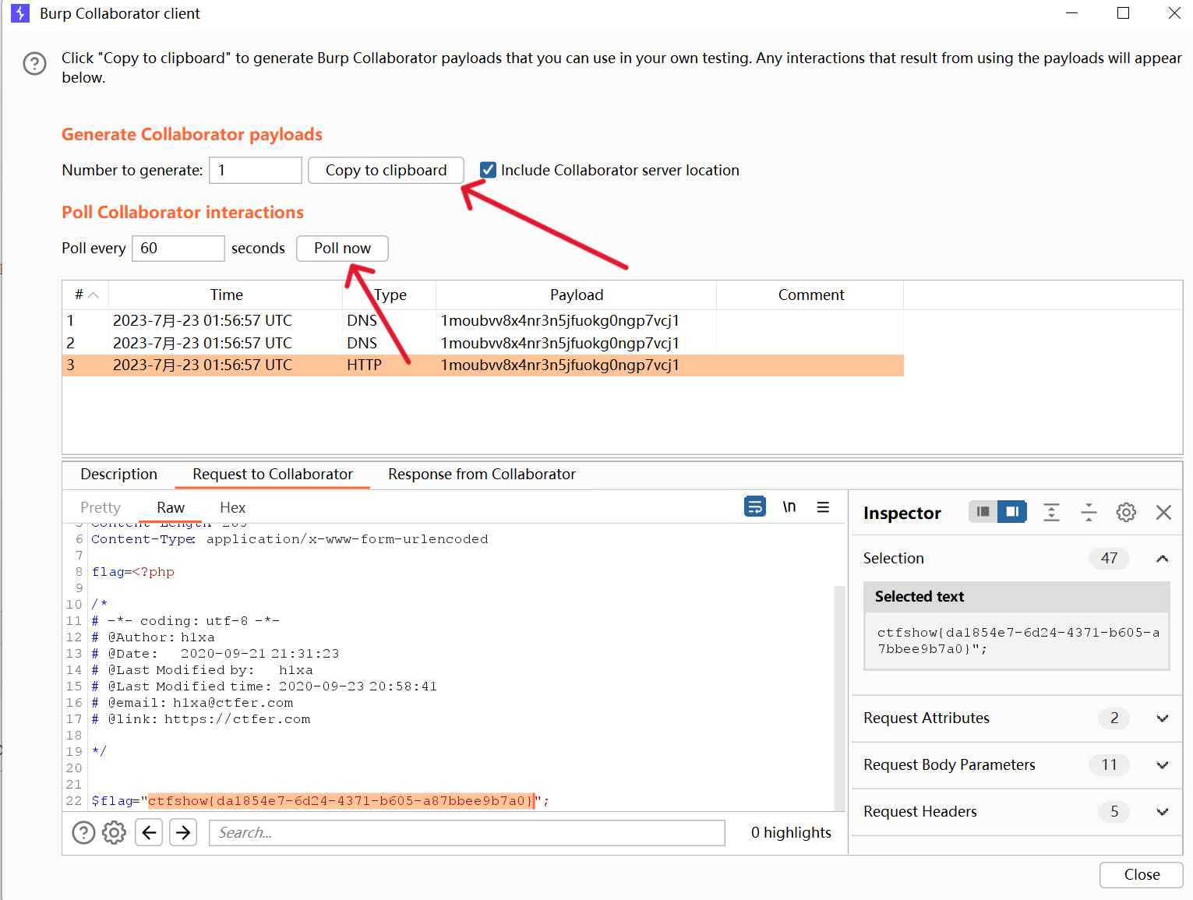Expand the Request Headers section

click(x=1162, y=812)
